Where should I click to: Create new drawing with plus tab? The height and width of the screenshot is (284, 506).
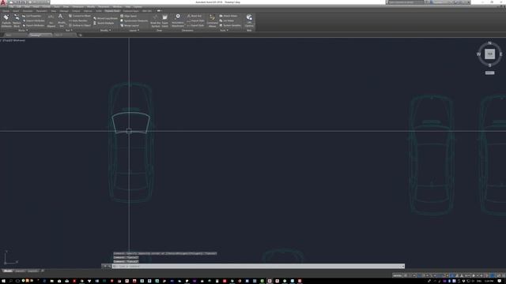click(81, 35)
